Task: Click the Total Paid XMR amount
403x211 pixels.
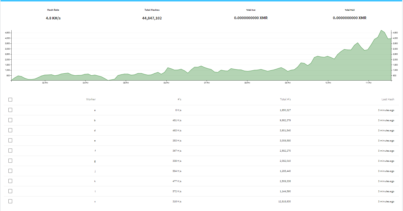Action: click(350, 18)
